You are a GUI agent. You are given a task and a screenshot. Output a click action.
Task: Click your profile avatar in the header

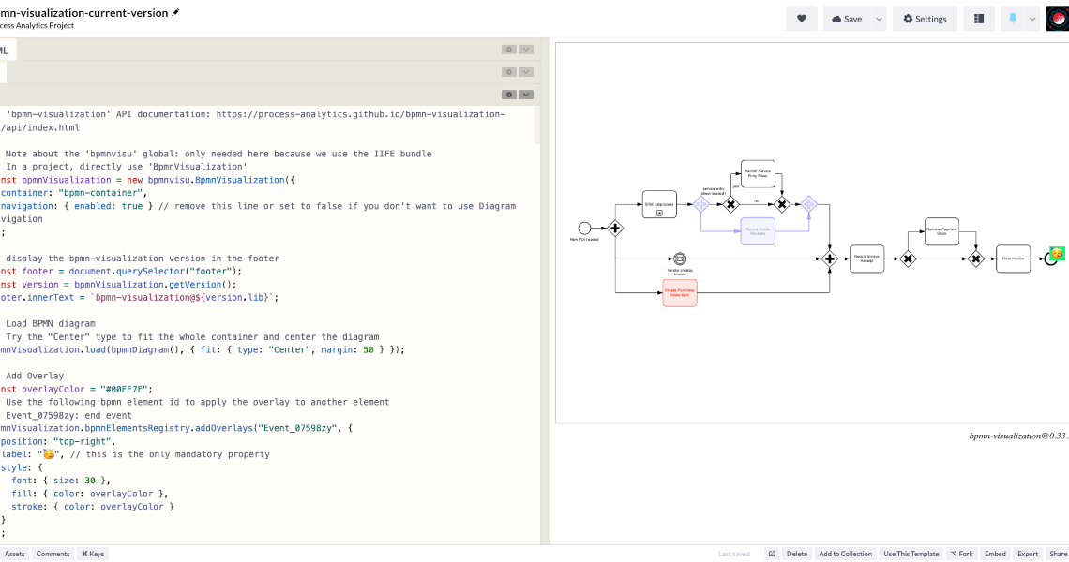click(1057, 18)
